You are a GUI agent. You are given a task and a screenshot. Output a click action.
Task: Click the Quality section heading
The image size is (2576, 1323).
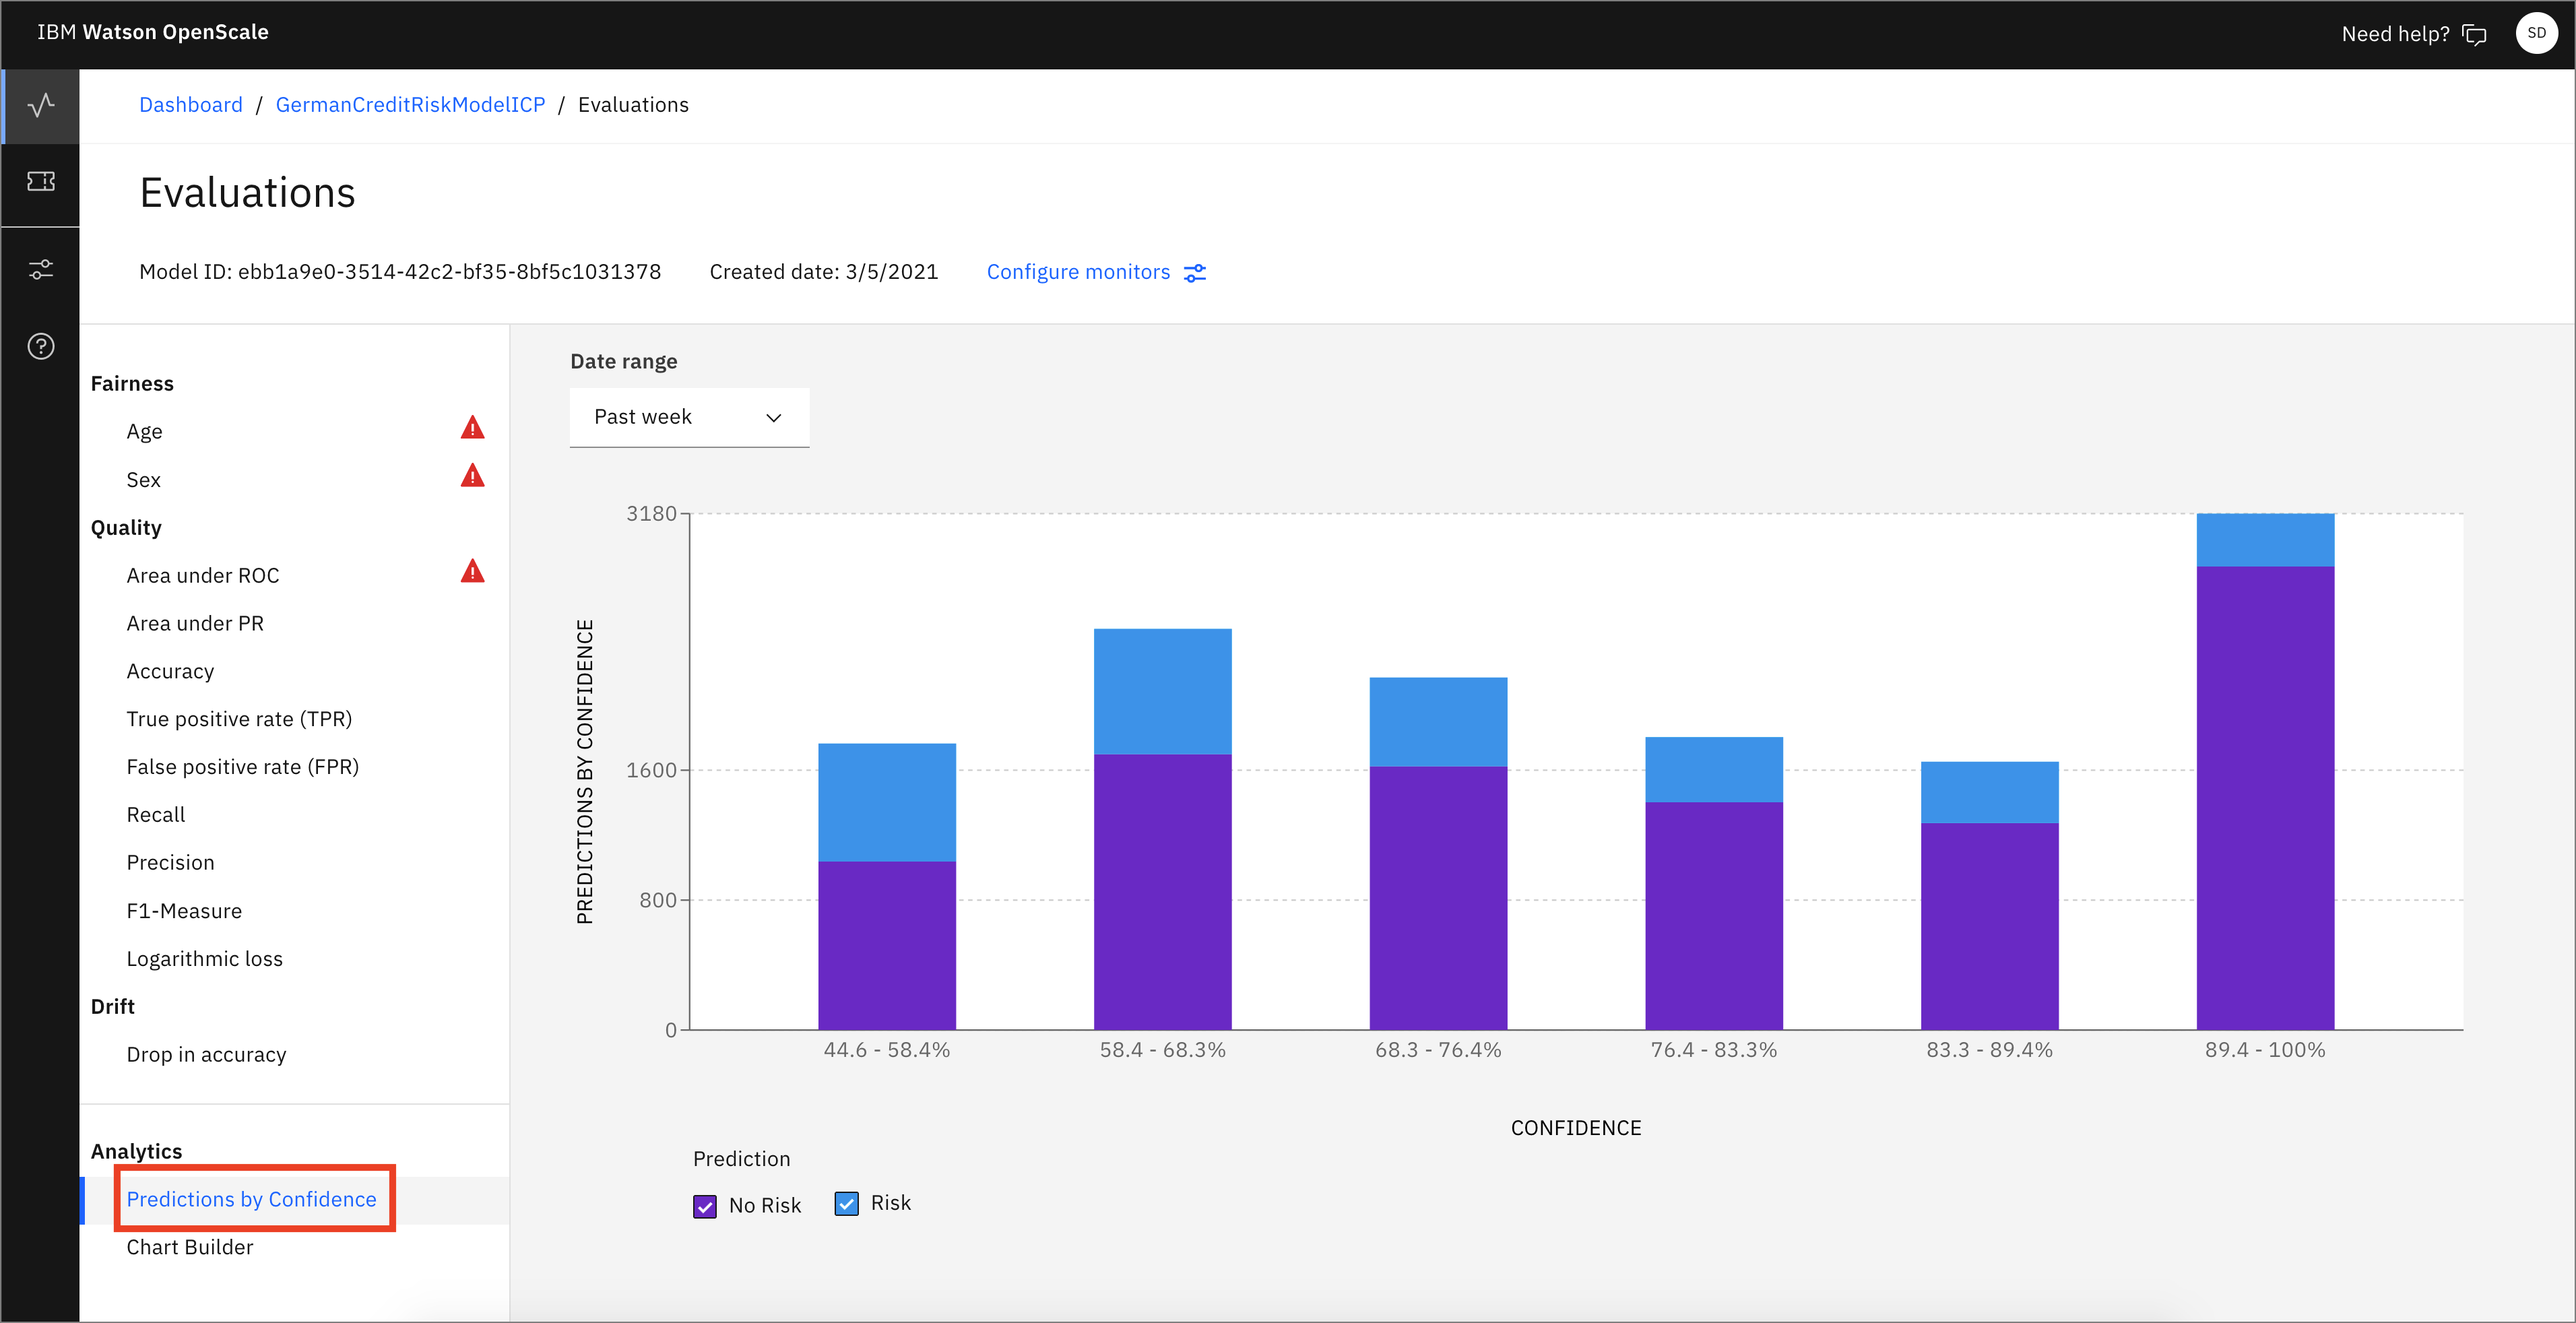pos(126,528)
